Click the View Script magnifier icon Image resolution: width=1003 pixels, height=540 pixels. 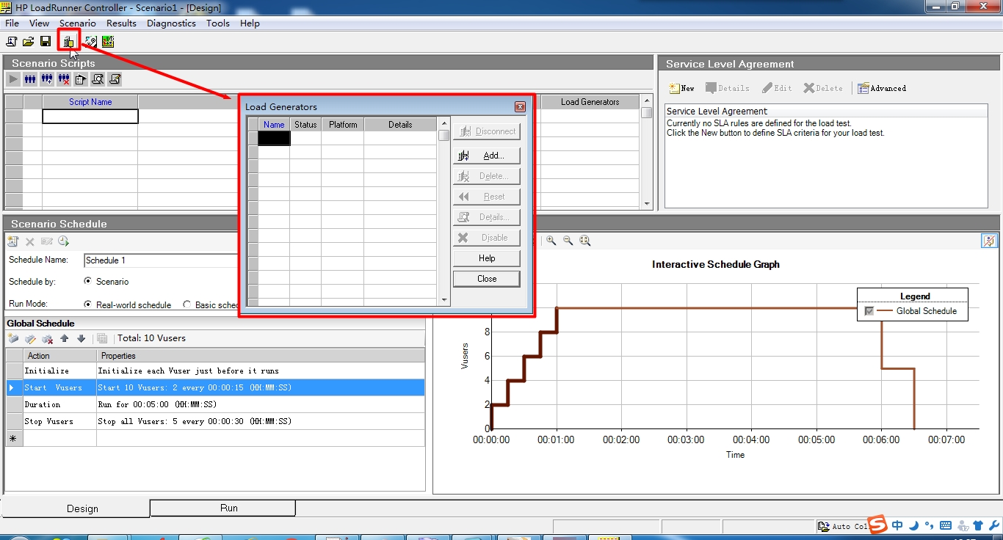[98, 79]
